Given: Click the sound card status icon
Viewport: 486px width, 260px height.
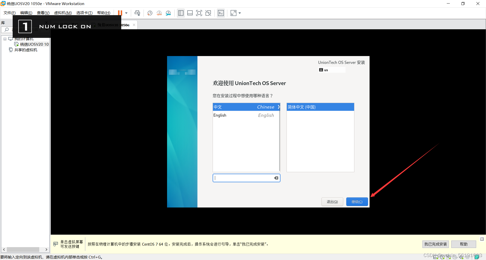Looking at the screenshot, I should coord(461,257).
